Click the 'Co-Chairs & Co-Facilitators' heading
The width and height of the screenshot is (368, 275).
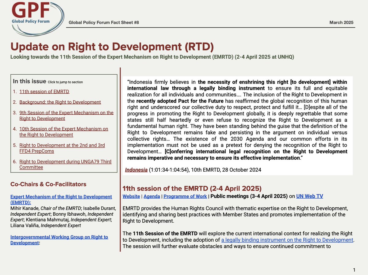(x=48, y=184)
